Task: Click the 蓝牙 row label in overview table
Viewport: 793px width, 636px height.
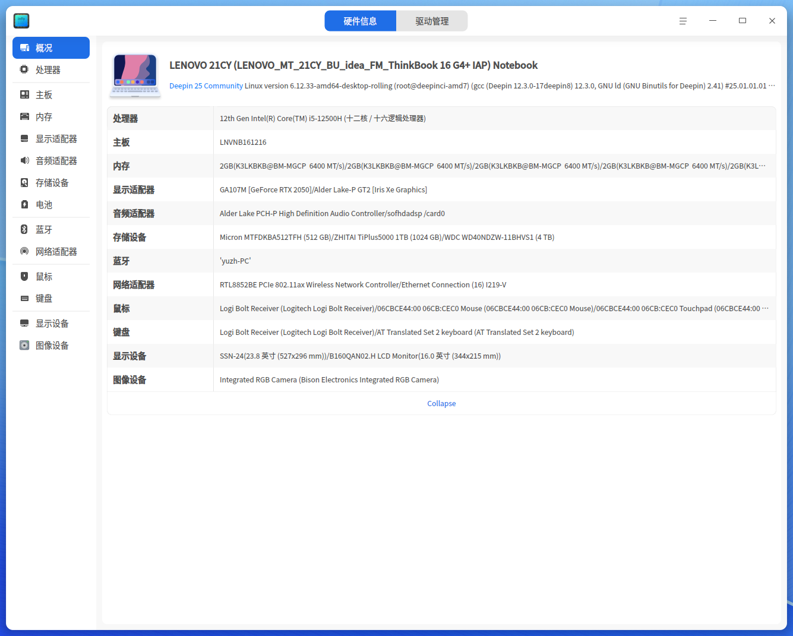Action: [x=121, y=261]
